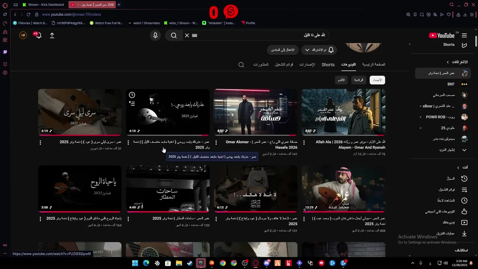Open خلودي 25 channel in subscriptions

coord(443,128)
